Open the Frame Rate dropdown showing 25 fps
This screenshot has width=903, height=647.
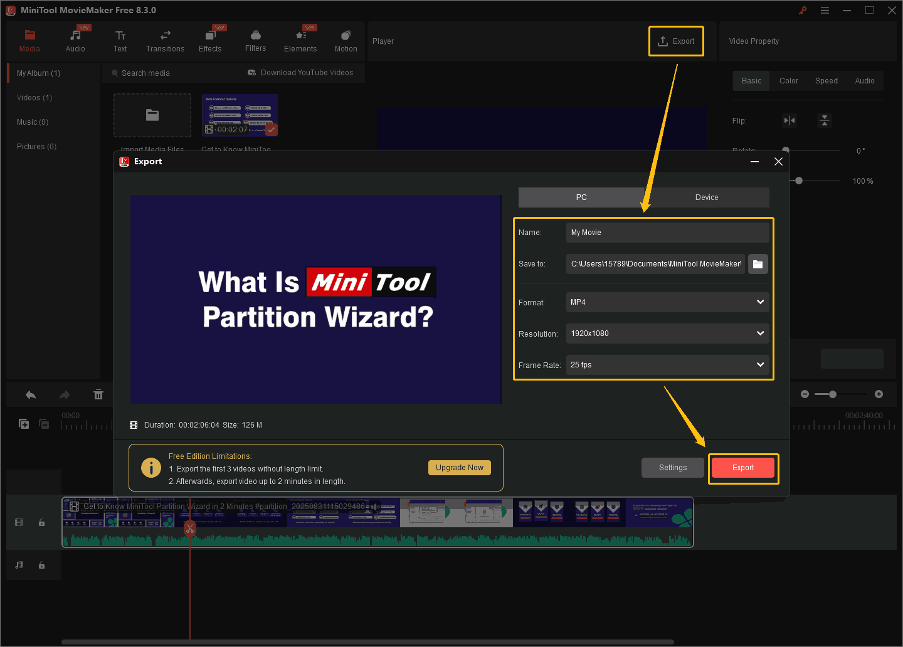click(668, 365)
